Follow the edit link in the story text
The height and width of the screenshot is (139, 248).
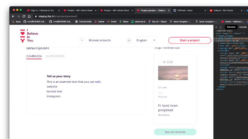pos(98,82)
